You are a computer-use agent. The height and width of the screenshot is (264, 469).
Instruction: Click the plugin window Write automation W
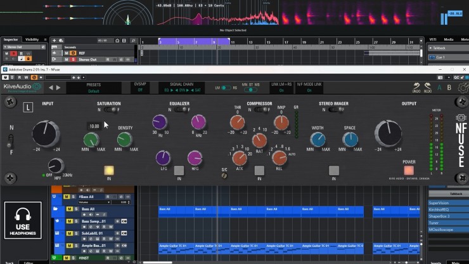(x=27, y=77)
